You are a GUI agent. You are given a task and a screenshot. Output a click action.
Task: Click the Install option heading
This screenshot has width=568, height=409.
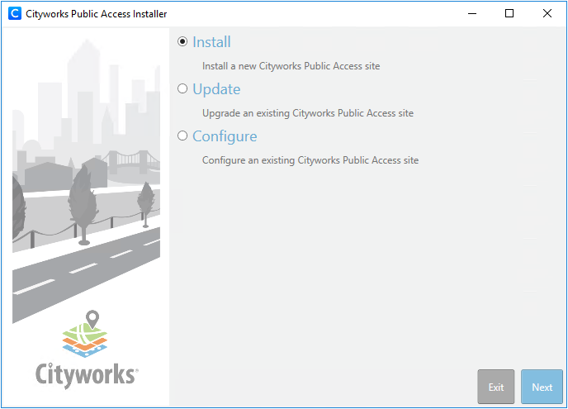[211, 42]
